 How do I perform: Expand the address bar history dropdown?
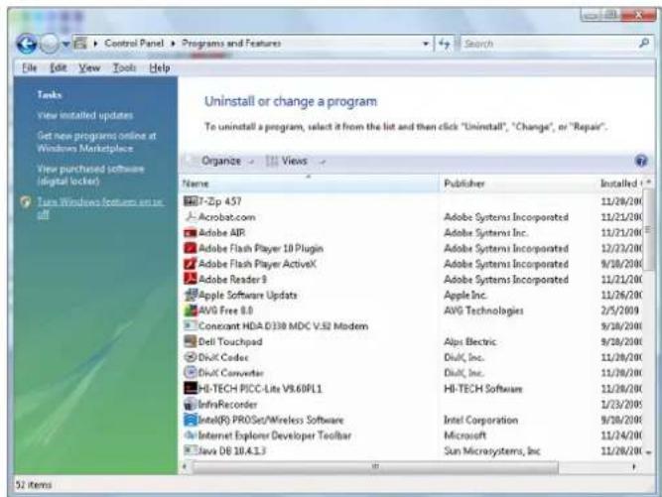[x=426, y=44]
